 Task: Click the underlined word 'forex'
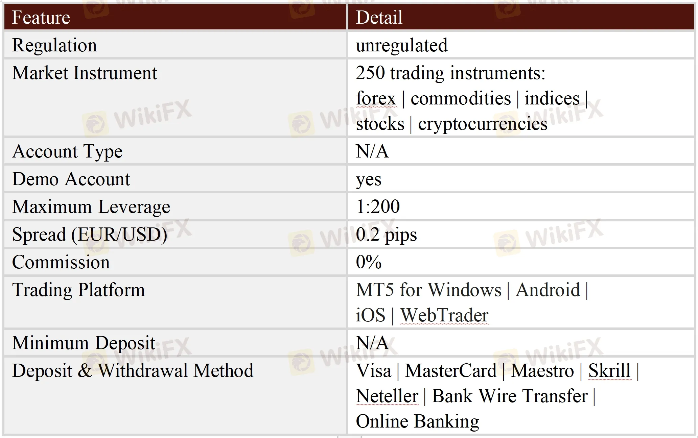tap(376, 98)
